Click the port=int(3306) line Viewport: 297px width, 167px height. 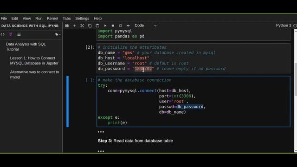(x=177, y=96)
